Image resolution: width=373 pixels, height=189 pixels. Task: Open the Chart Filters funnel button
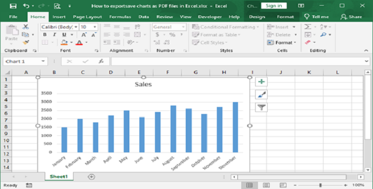pyautogui.click(x=261, y=107)
